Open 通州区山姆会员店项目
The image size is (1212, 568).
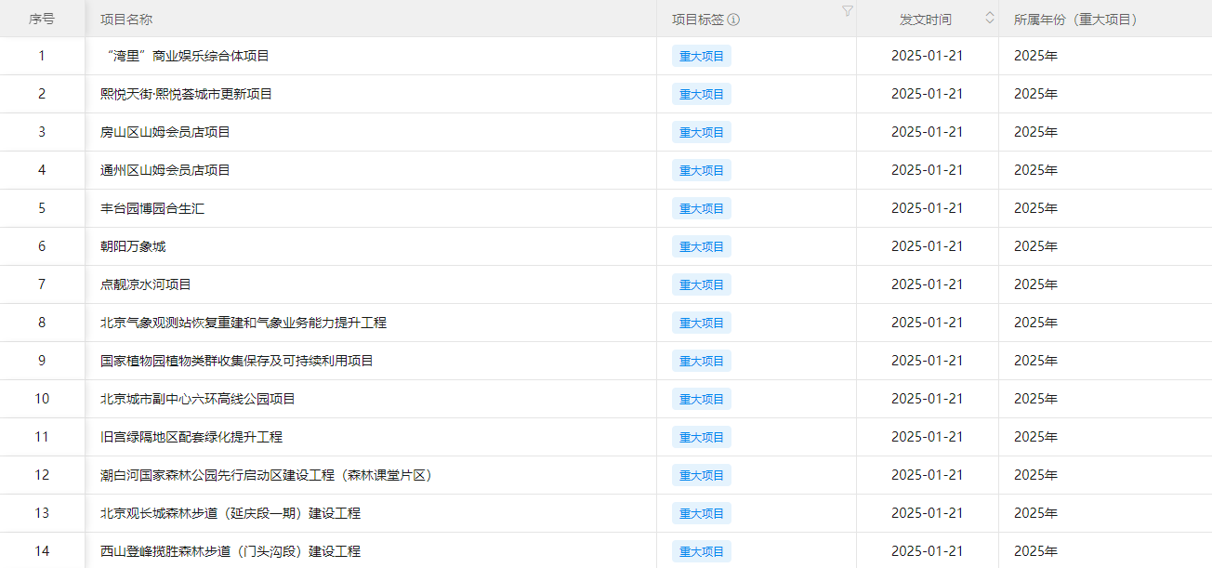[165, 170]
